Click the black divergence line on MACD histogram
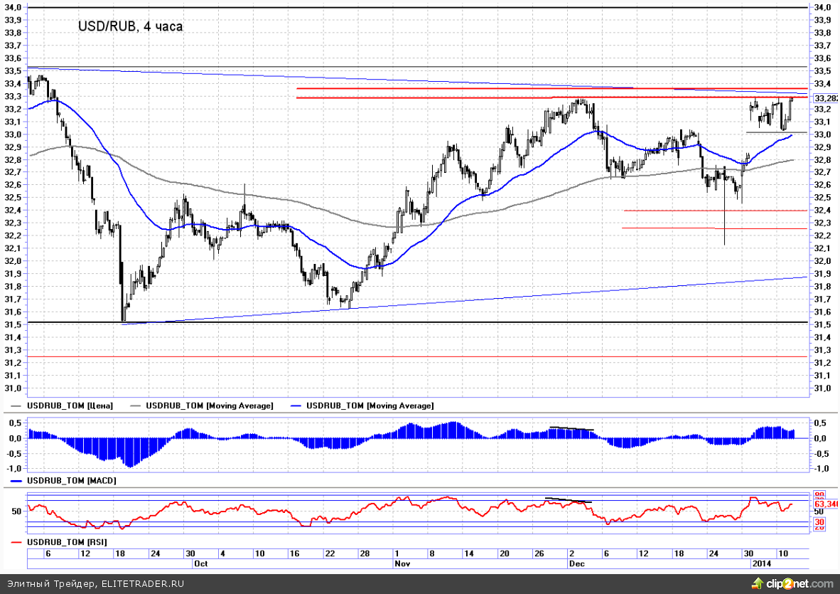This screenshot has height=594, width=840. click(571, 428)
